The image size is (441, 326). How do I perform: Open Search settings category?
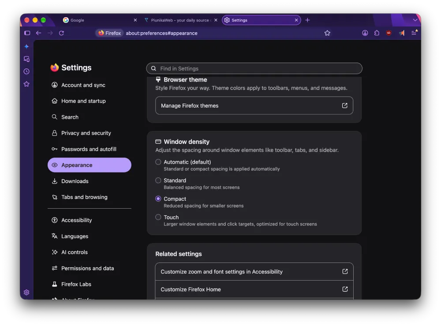click(90, 117)
